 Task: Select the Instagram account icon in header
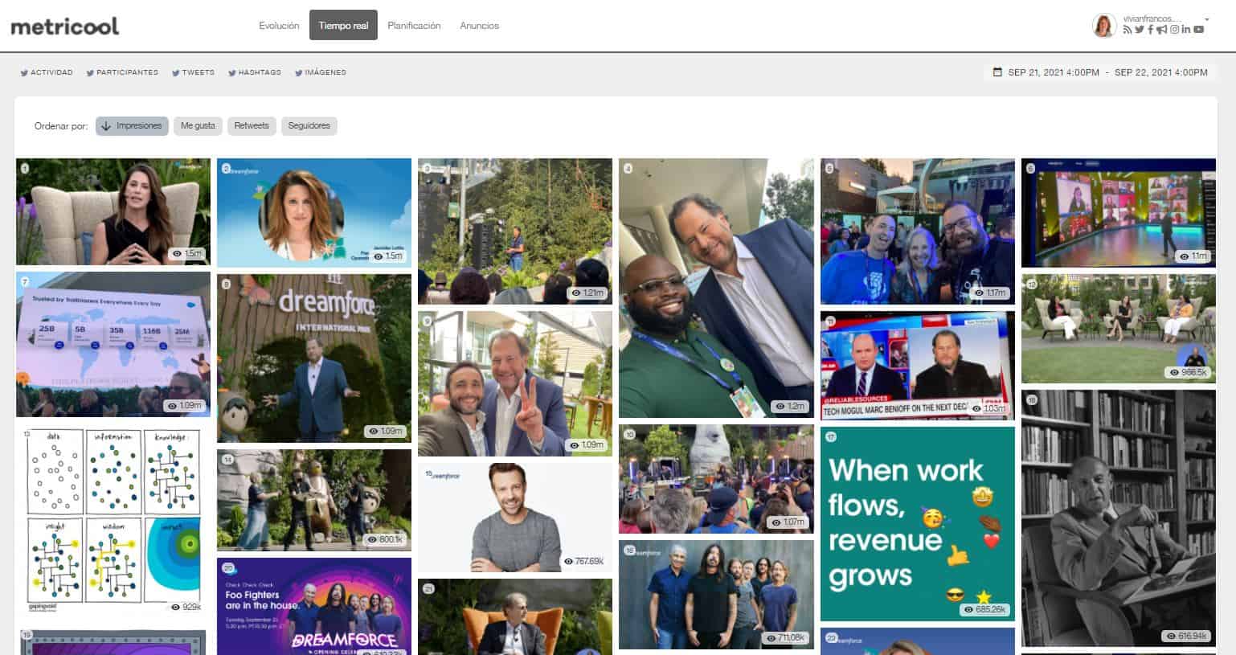[x=1174, y=30]
